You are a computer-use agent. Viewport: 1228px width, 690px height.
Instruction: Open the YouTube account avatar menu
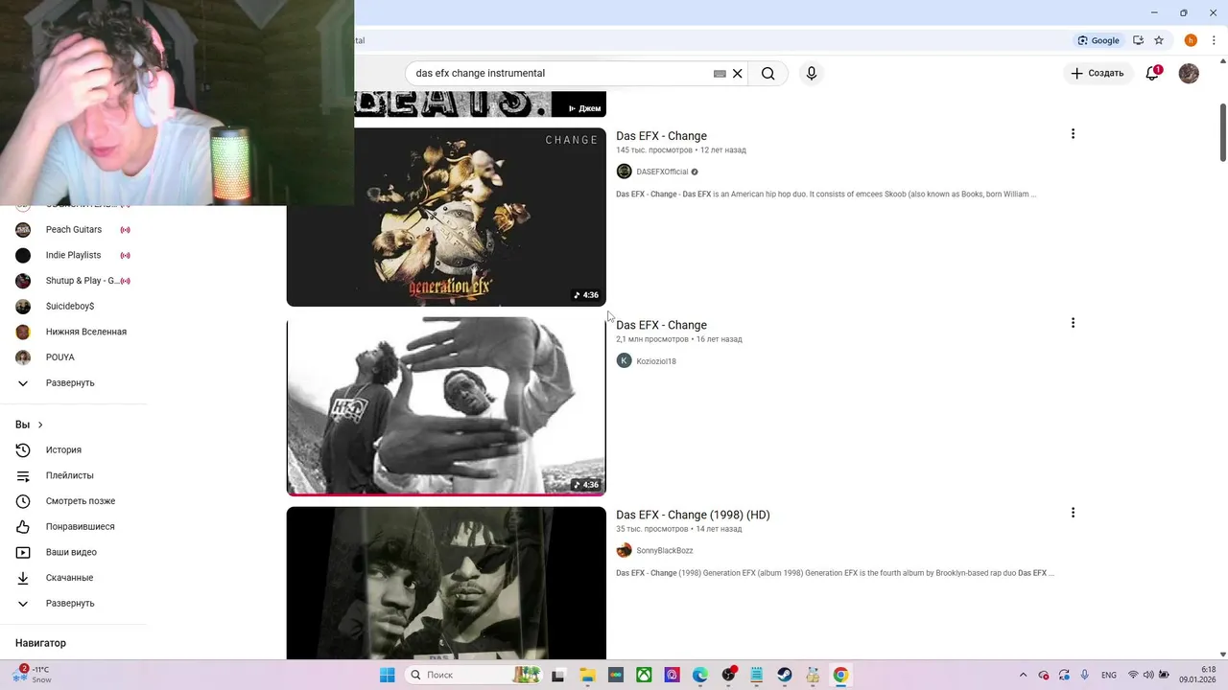click(x=1189, y=73)
